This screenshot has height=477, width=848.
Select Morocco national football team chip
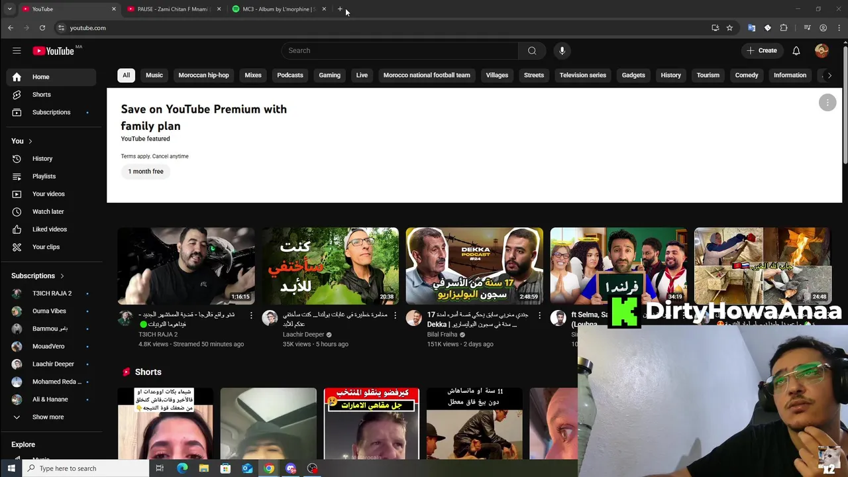tap(427, 76)
